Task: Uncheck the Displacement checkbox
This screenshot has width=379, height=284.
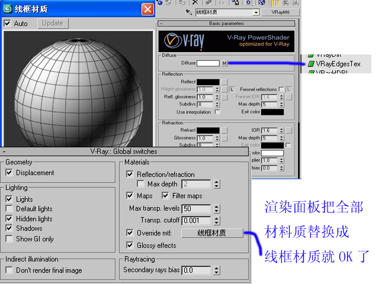Action: (x=9, y=173)
